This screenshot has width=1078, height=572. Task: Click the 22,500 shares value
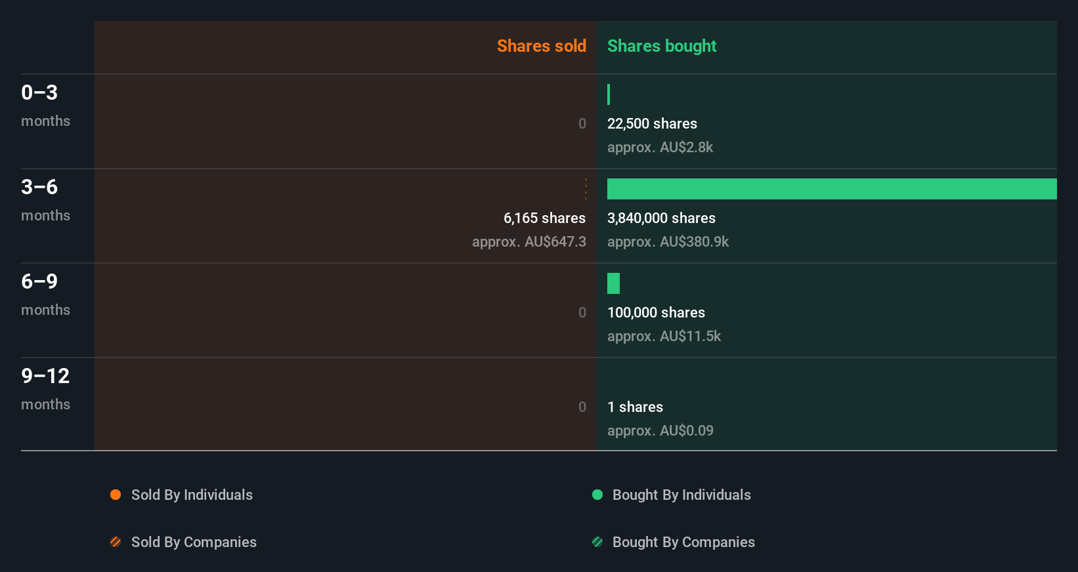[652, 123]
